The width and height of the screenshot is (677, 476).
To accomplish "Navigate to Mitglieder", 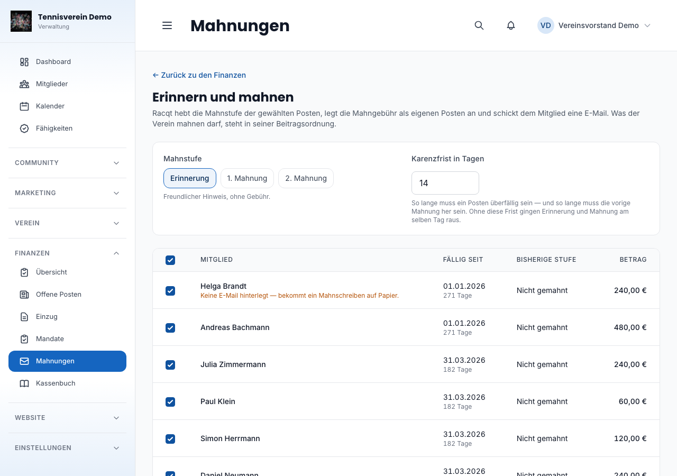I will (x=67, y=84).
